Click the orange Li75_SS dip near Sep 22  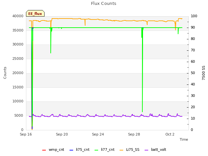pos(85,22)
